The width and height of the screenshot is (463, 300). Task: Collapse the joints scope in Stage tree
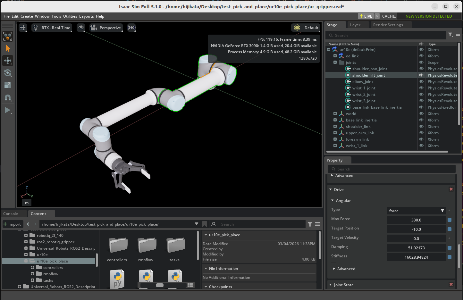click(x=335, y=62)
